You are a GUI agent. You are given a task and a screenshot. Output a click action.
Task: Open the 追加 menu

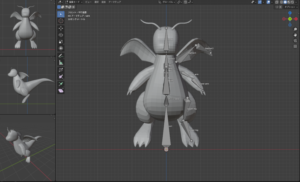coord(103,2)
